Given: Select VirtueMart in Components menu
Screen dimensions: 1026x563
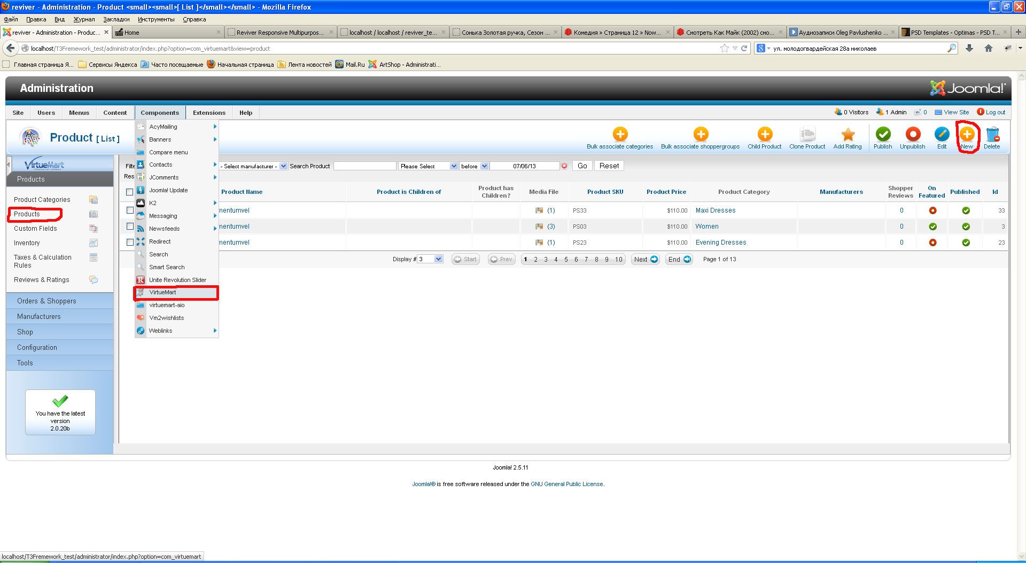Looking at the screenshot, I should tap(176, 293).
